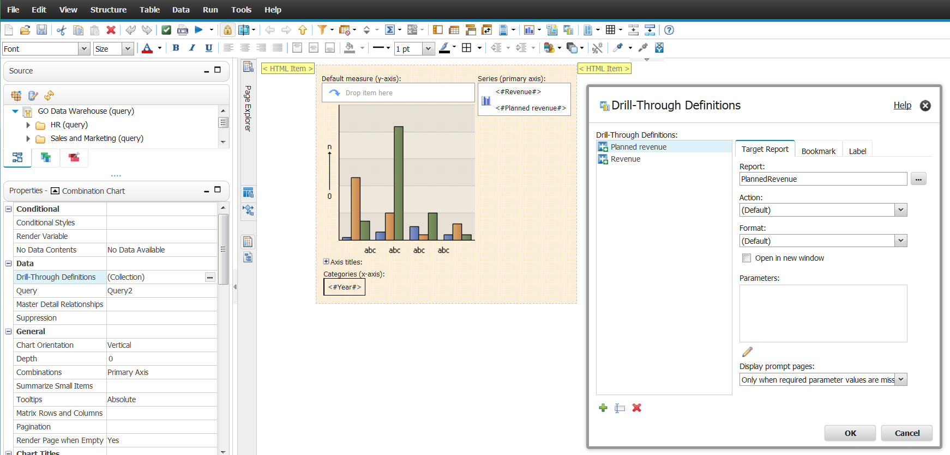Viewport: 950px width, 455px height.
Task: Click the Cut scissors icon
Action: 61,30
